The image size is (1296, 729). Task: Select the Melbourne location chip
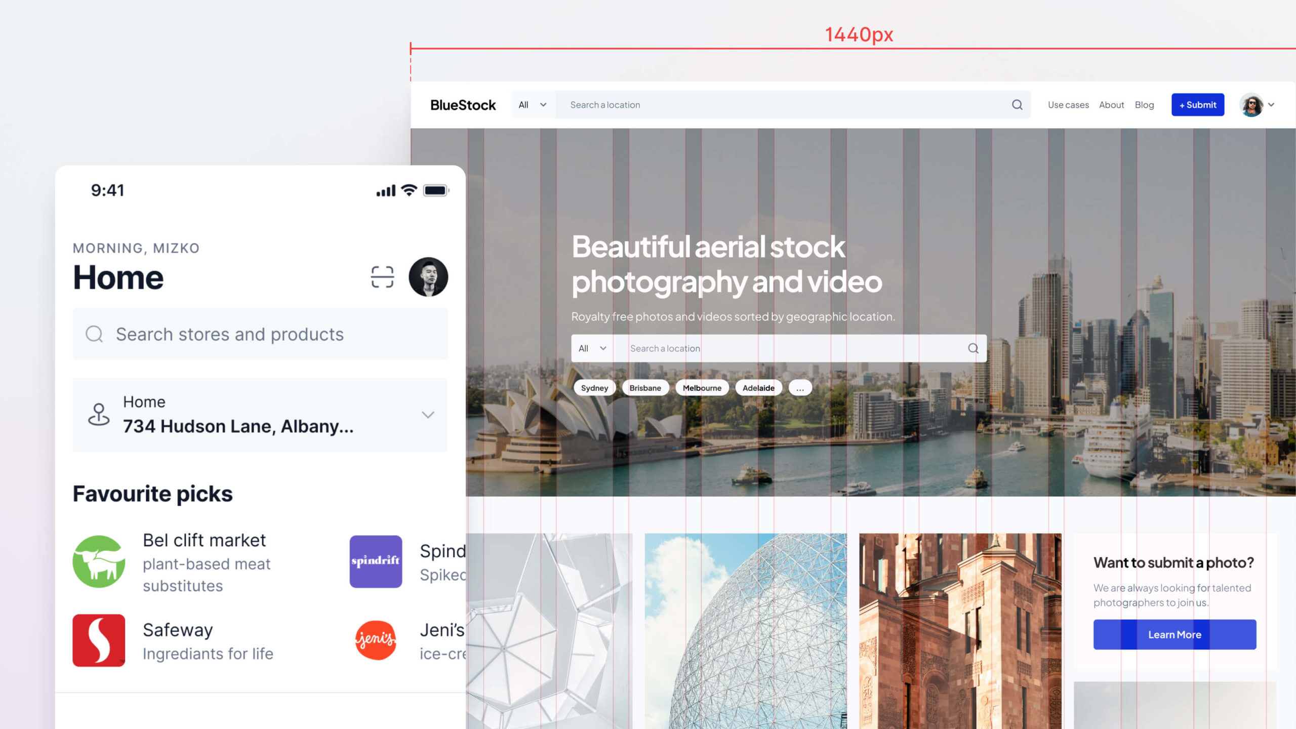702,388
